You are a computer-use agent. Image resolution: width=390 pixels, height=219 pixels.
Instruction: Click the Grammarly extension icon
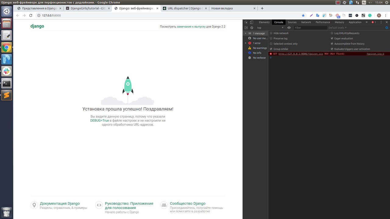point(370,16)
